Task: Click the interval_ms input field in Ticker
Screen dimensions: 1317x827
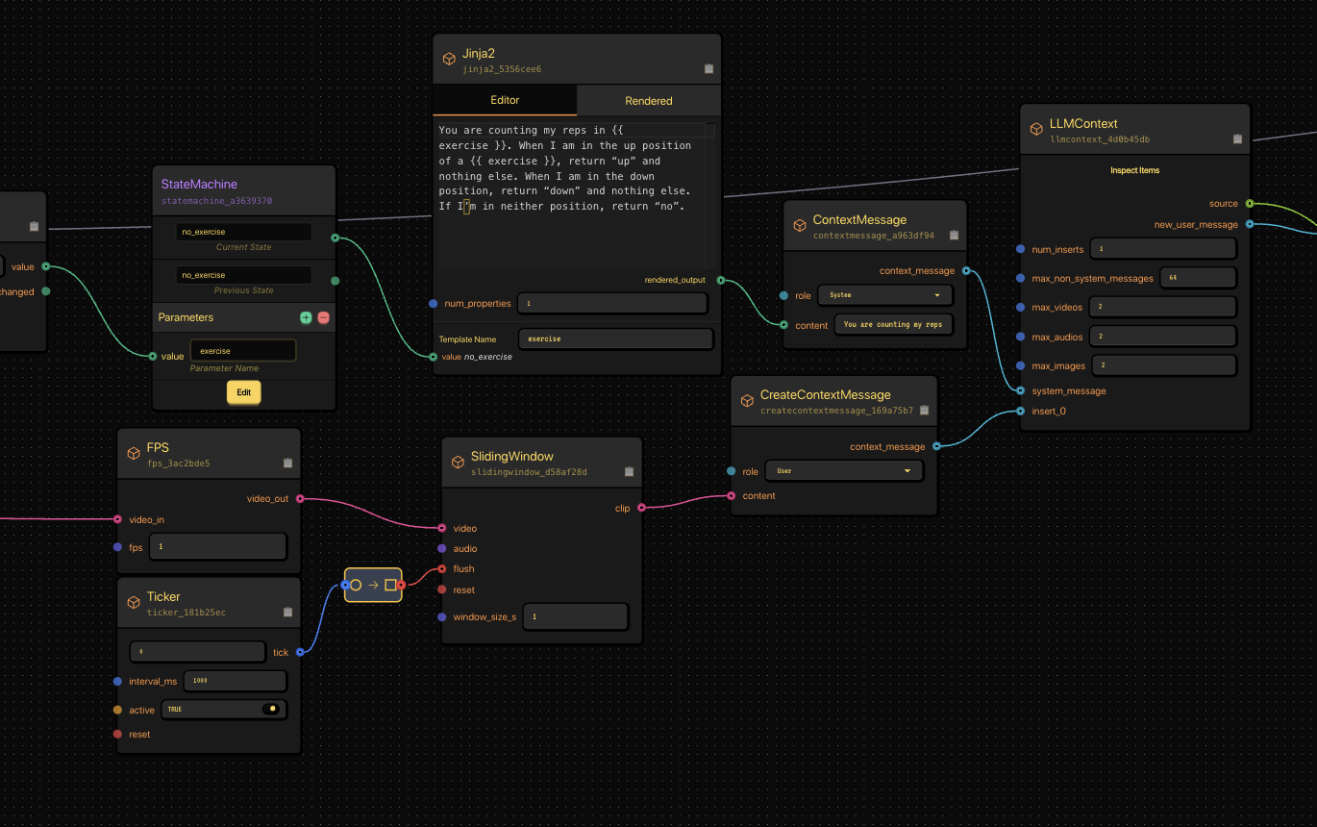Action: pyautogui.click(x=235, y=681)
